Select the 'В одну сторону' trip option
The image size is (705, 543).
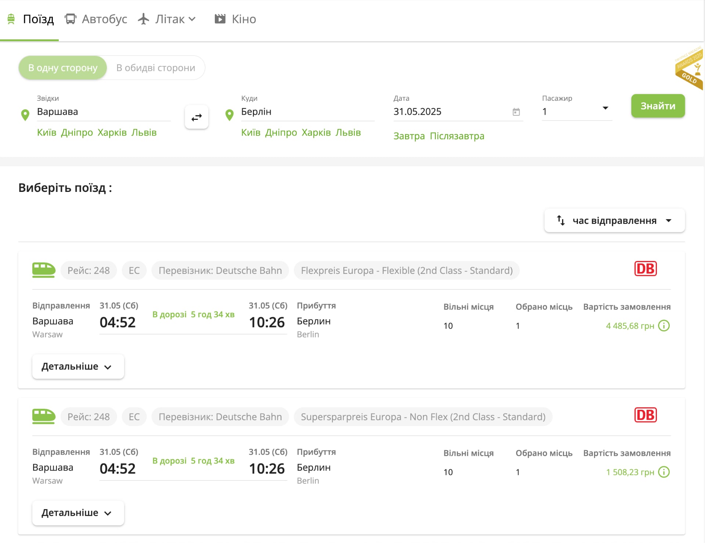tap(63, 68)
